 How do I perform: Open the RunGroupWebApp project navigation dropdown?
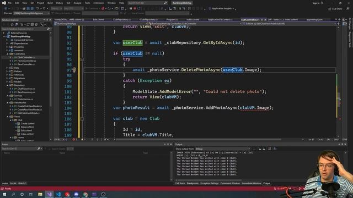[x=101, y=24]
